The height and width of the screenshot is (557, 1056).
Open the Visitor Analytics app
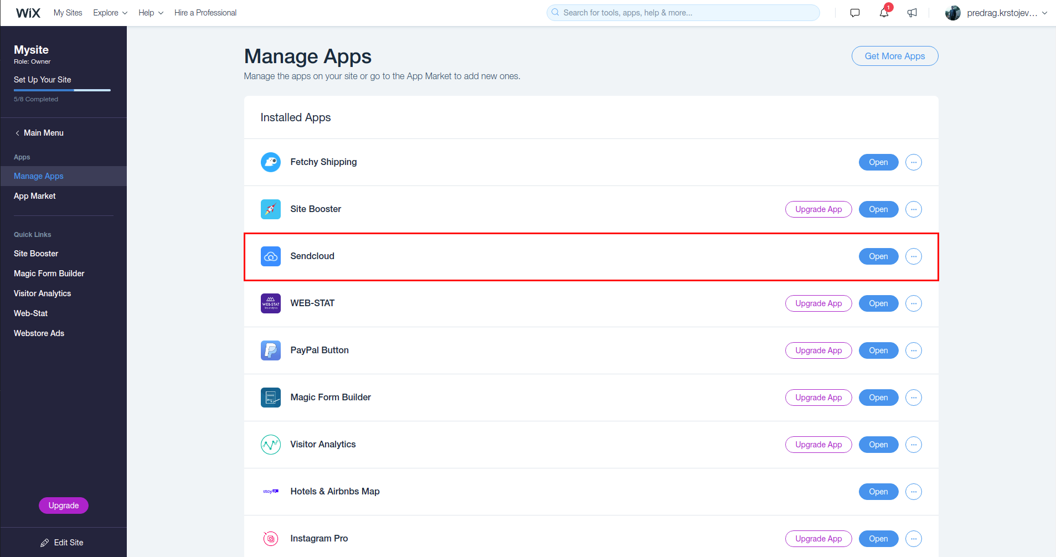878,445
